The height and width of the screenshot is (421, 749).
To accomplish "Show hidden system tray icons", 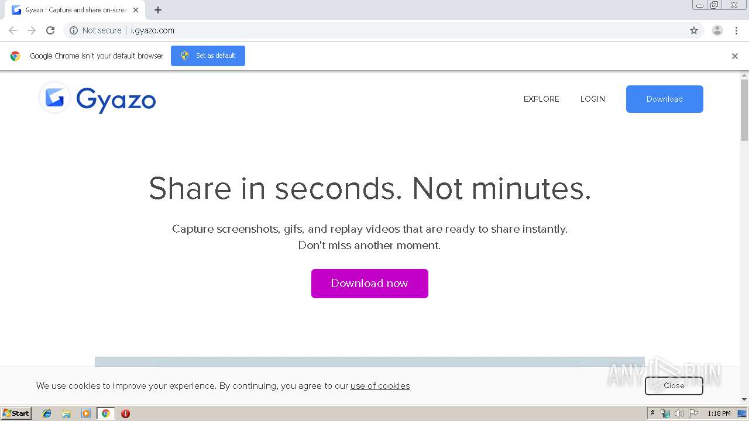I will (652, 413).
